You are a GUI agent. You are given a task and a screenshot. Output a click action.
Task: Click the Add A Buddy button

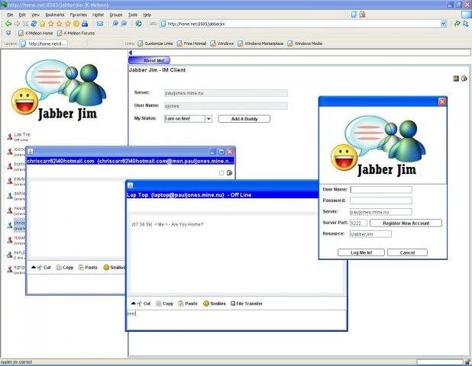click(244, 119)
